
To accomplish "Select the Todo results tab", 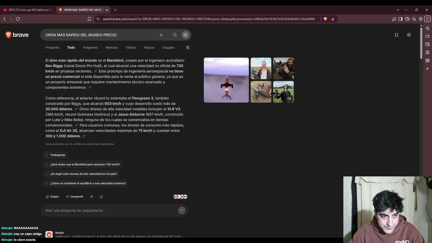I will coord(71,48).
